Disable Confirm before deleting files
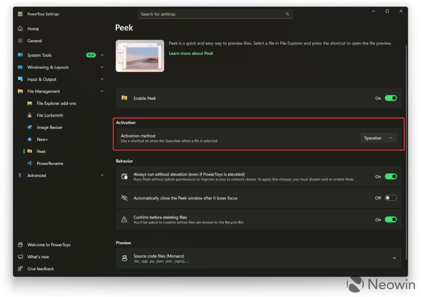The width and height of the screenshot is (421, 297). tap(390, 219)
